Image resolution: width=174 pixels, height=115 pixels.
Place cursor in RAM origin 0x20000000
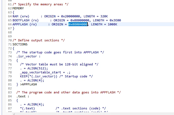click(70, 16)
